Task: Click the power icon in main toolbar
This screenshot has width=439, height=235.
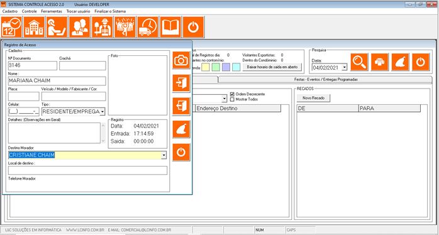Action: click(194, 27)
